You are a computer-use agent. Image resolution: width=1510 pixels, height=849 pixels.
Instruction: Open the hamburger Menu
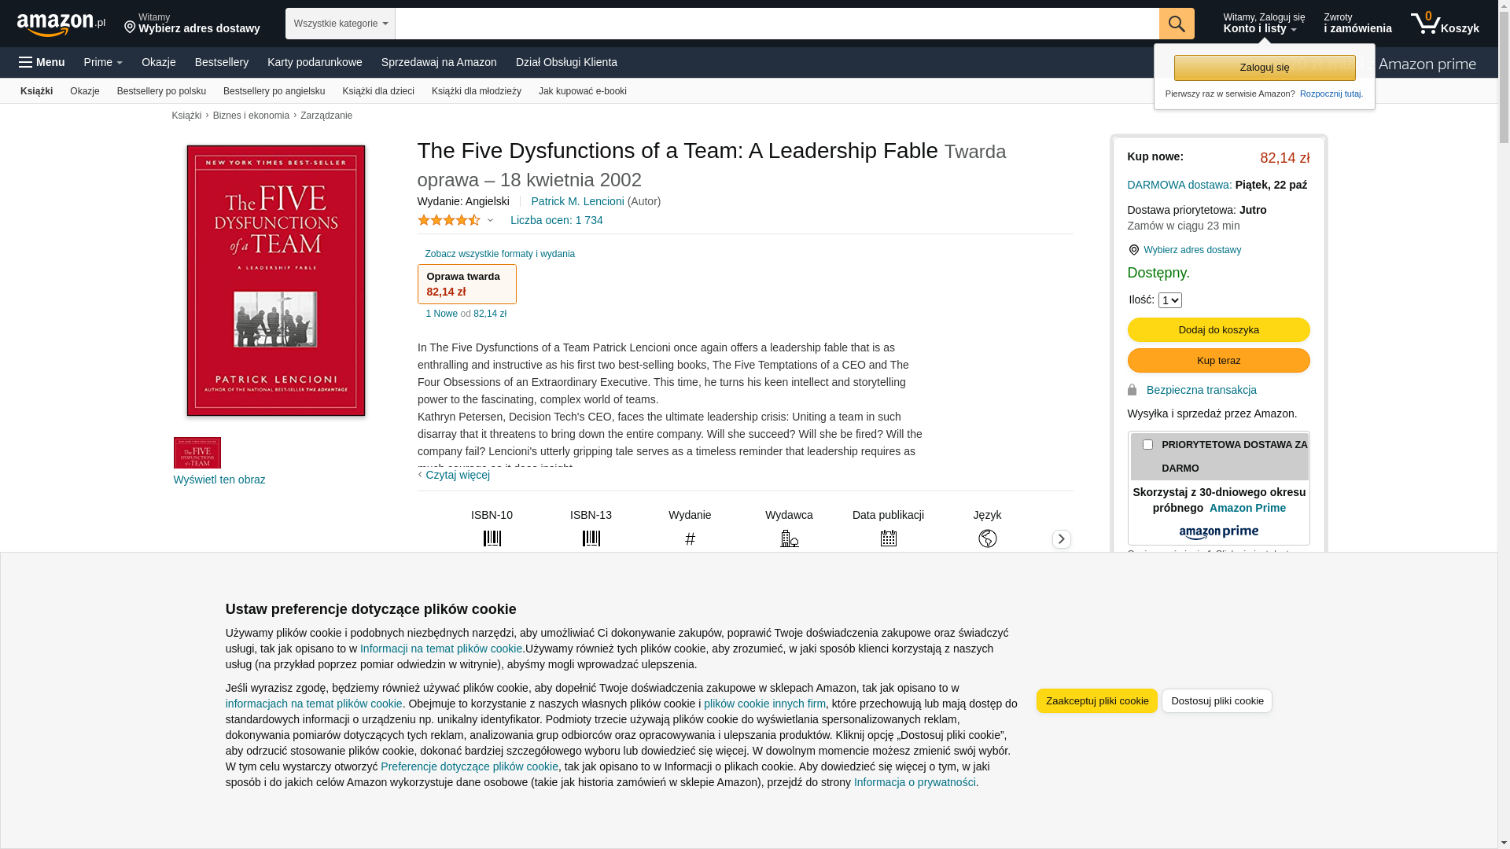pyautogui.click(x=42, y=62)
